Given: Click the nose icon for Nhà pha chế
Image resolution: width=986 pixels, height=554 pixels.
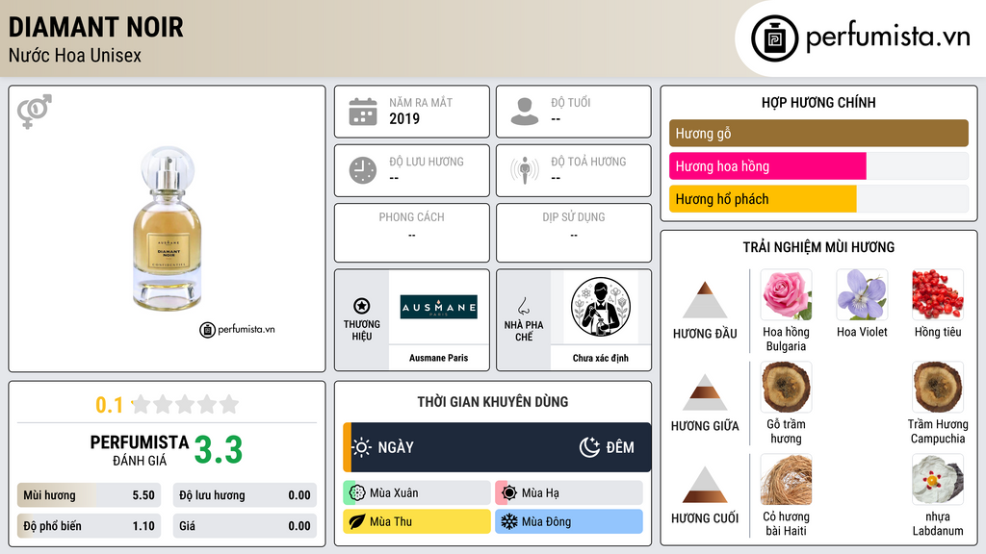Looking at the screenshot, I should pyautogui.click(x=523, y=306).
